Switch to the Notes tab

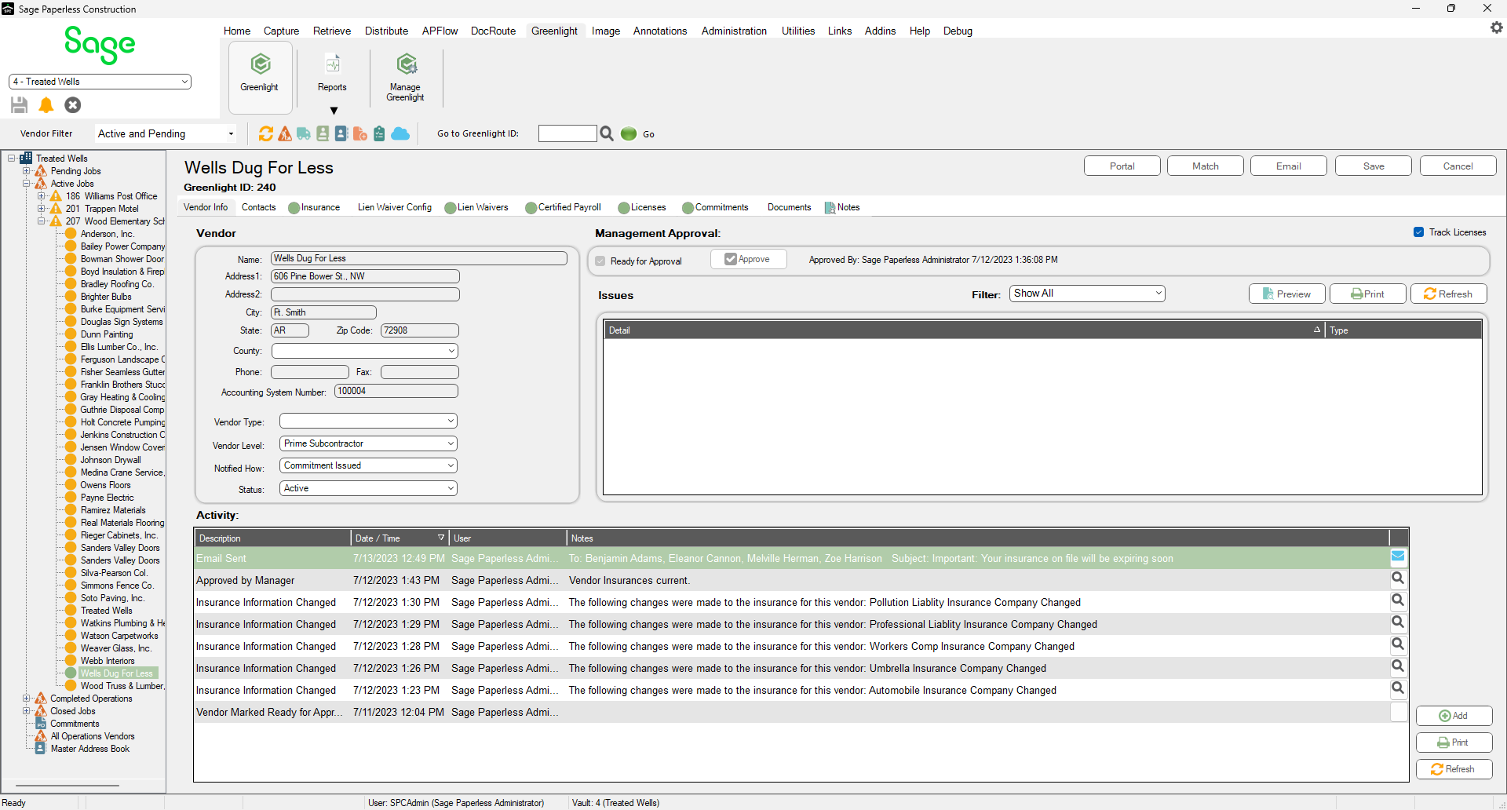click(x=843, y=207)
